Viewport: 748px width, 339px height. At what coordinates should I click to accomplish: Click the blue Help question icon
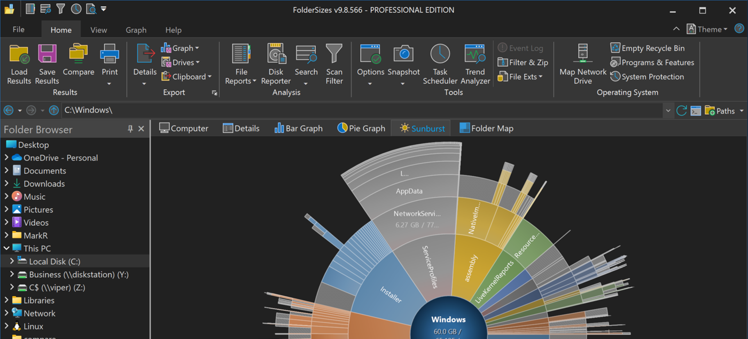tap(739, 29)
